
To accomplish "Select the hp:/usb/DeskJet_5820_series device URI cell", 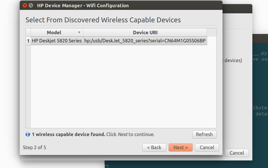I will pos(145,41).
